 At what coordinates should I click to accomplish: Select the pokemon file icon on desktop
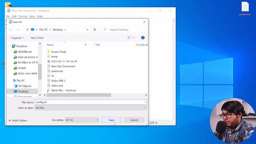pyautogui.click(x=245, y=9)
